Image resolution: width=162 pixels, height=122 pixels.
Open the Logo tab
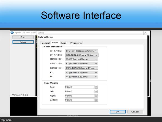pos(64,43)
